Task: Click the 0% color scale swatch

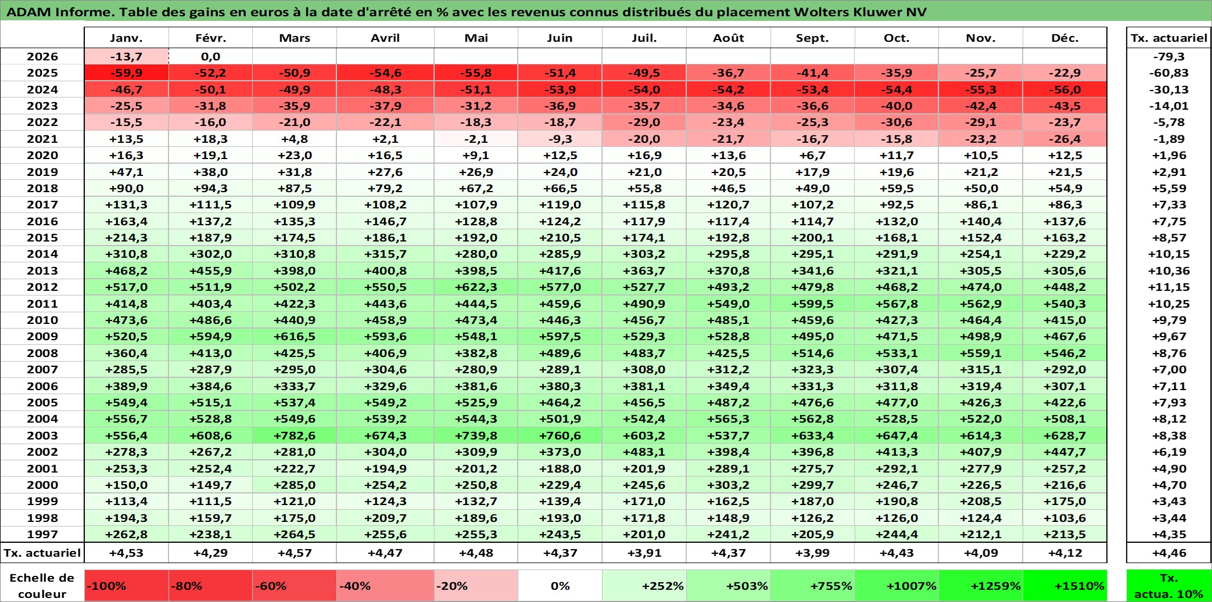Action: tap(560, 586)
